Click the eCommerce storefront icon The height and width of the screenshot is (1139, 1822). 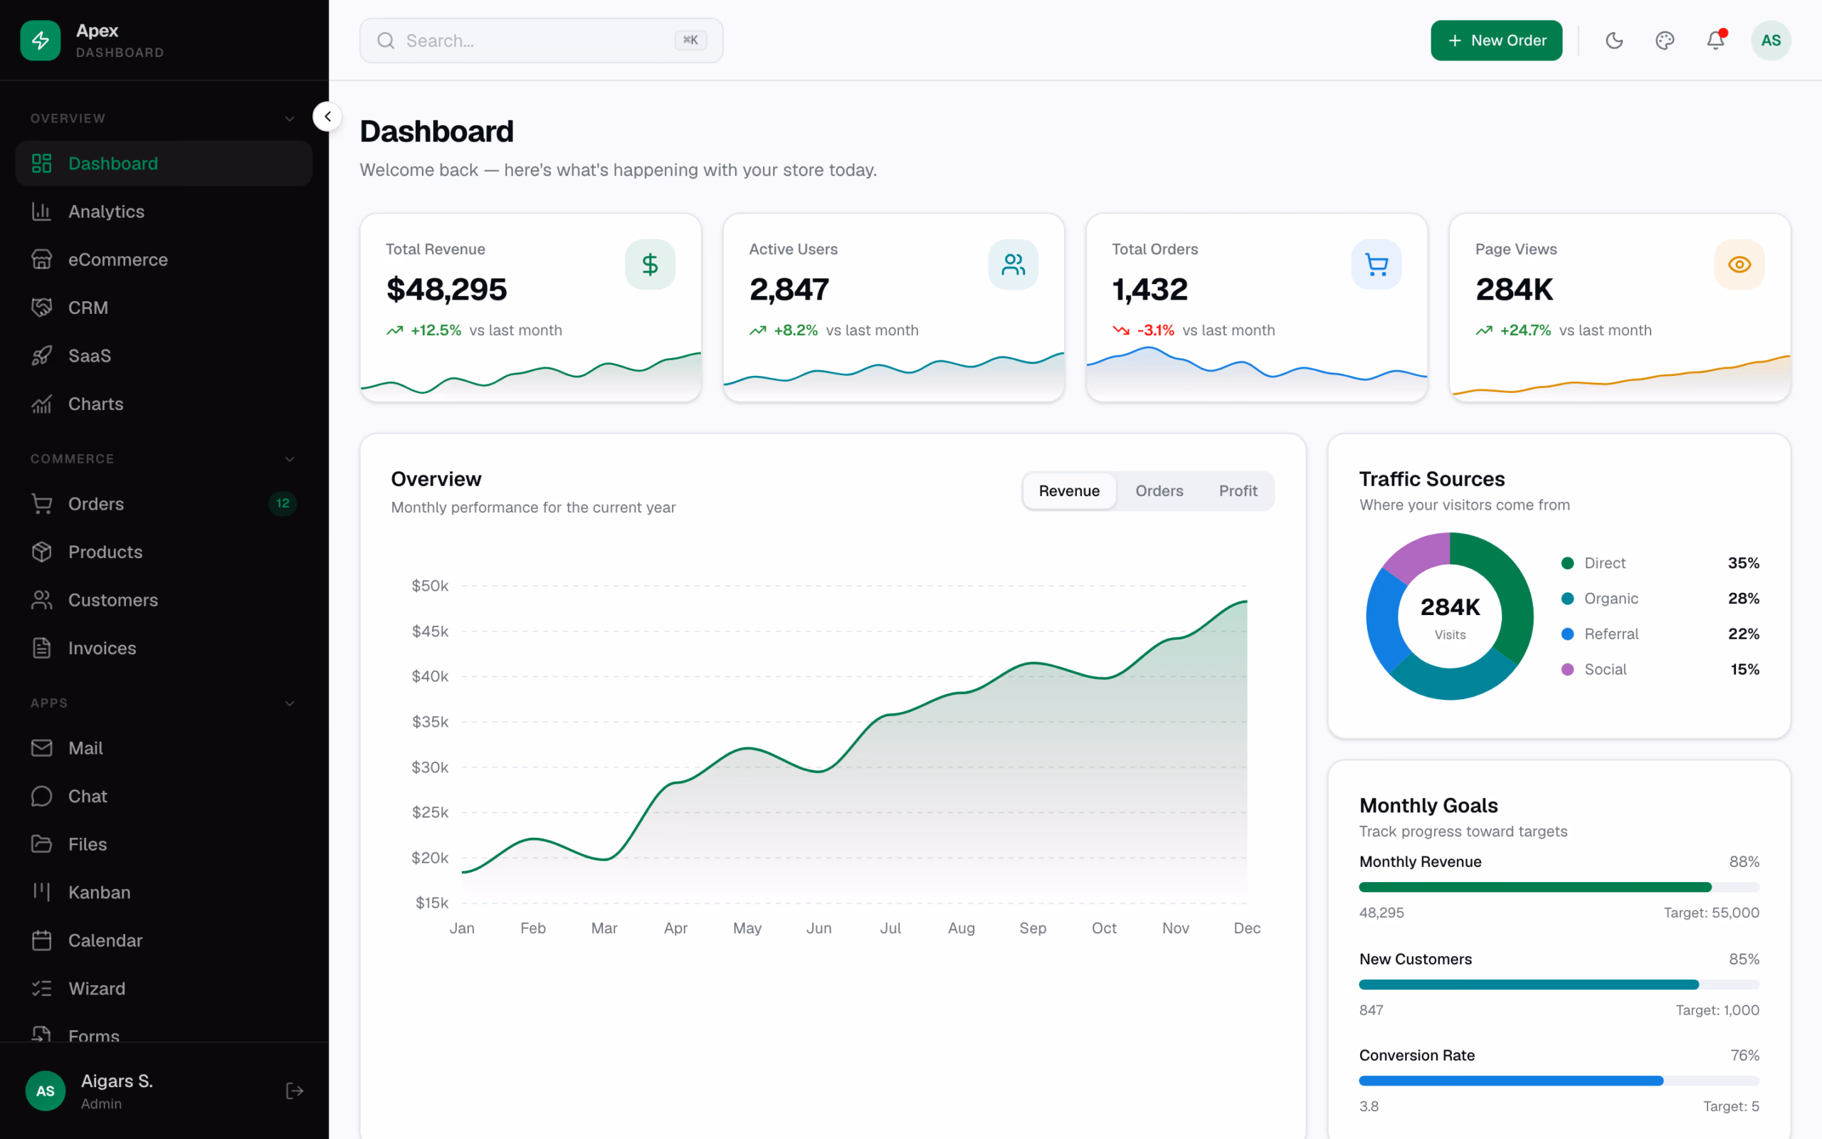41,260
